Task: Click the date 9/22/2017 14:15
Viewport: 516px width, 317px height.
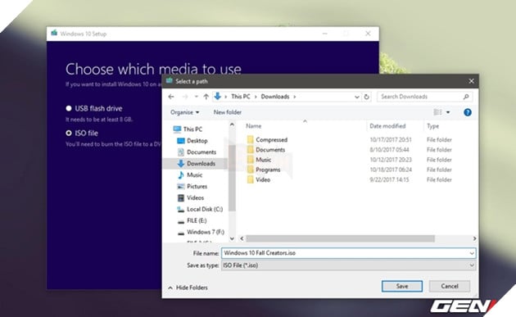Action: (389, 179)
